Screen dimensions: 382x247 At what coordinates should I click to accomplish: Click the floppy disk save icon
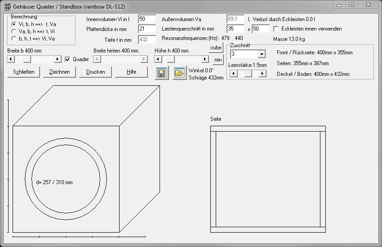coord(161,73)
